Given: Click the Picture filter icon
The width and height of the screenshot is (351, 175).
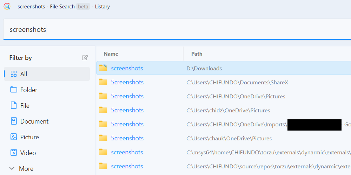Looking at the screenshot, I should (14, 137).
